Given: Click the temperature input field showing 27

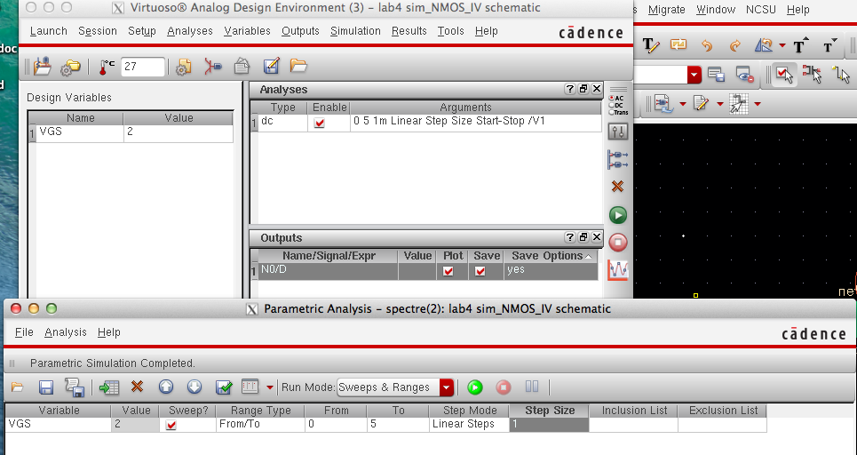Looking at the screenshot, I should click(x=143, y=67).
